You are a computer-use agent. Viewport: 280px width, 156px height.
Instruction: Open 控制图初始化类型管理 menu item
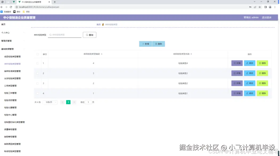tap(14, 122)
